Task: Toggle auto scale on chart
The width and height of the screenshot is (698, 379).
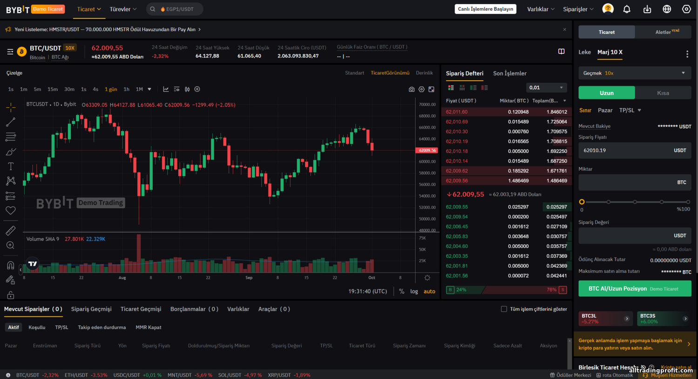Action: point(429,291)
